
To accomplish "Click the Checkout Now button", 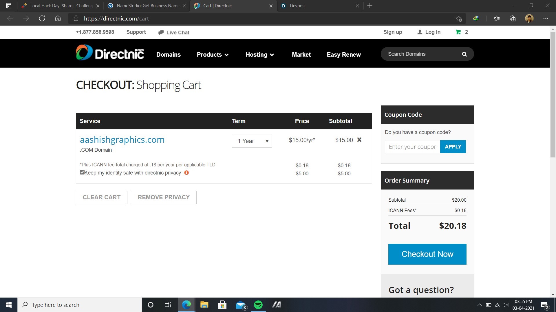I will pyautogui.click(x=427, y=254).
